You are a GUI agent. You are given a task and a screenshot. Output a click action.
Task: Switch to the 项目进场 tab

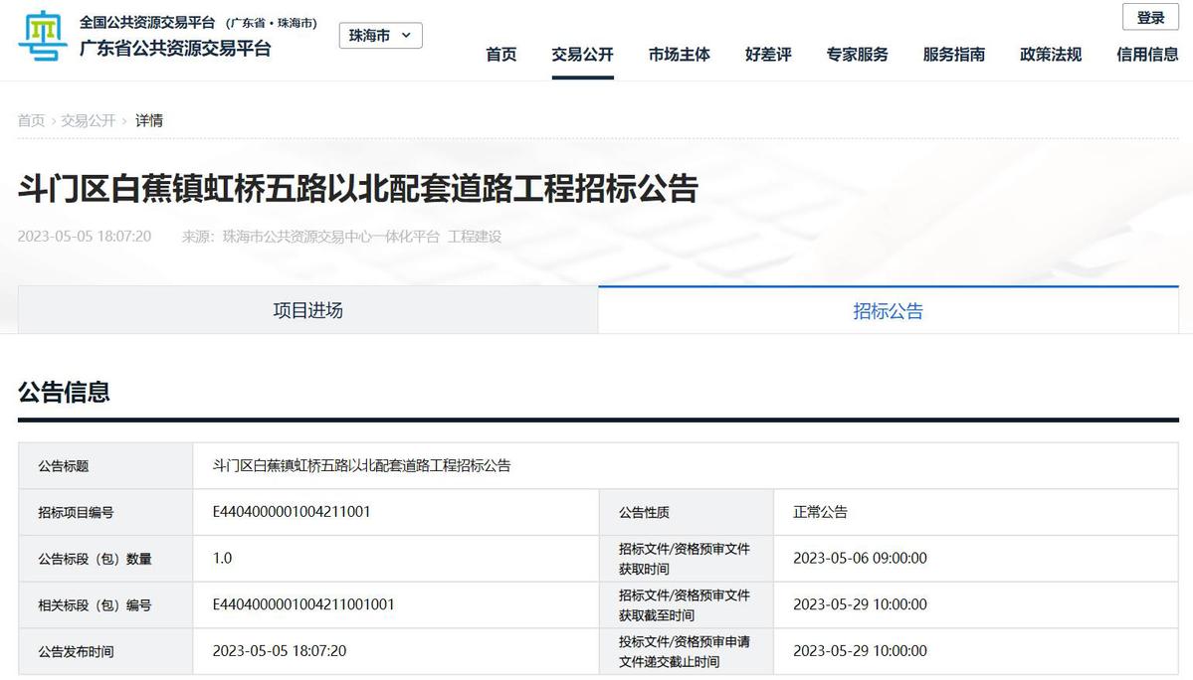pyautogui.click(x=308, y=310)
